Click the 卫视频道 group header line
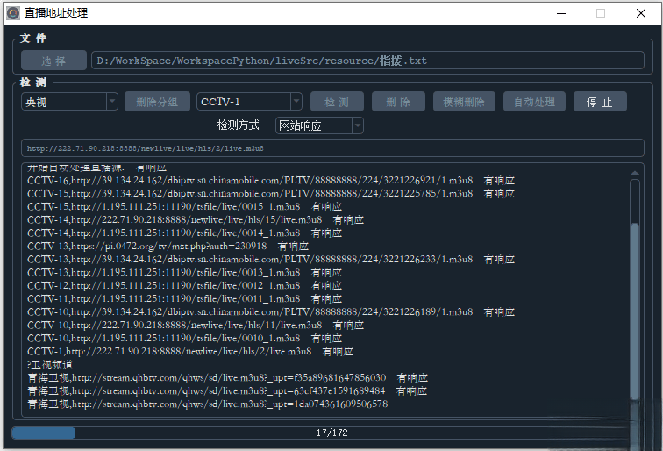663x451 pixels. pos(50,364)
